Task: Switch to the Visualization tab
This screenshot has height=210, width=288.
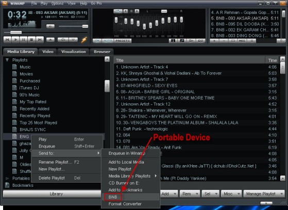Action: [74, 52]
